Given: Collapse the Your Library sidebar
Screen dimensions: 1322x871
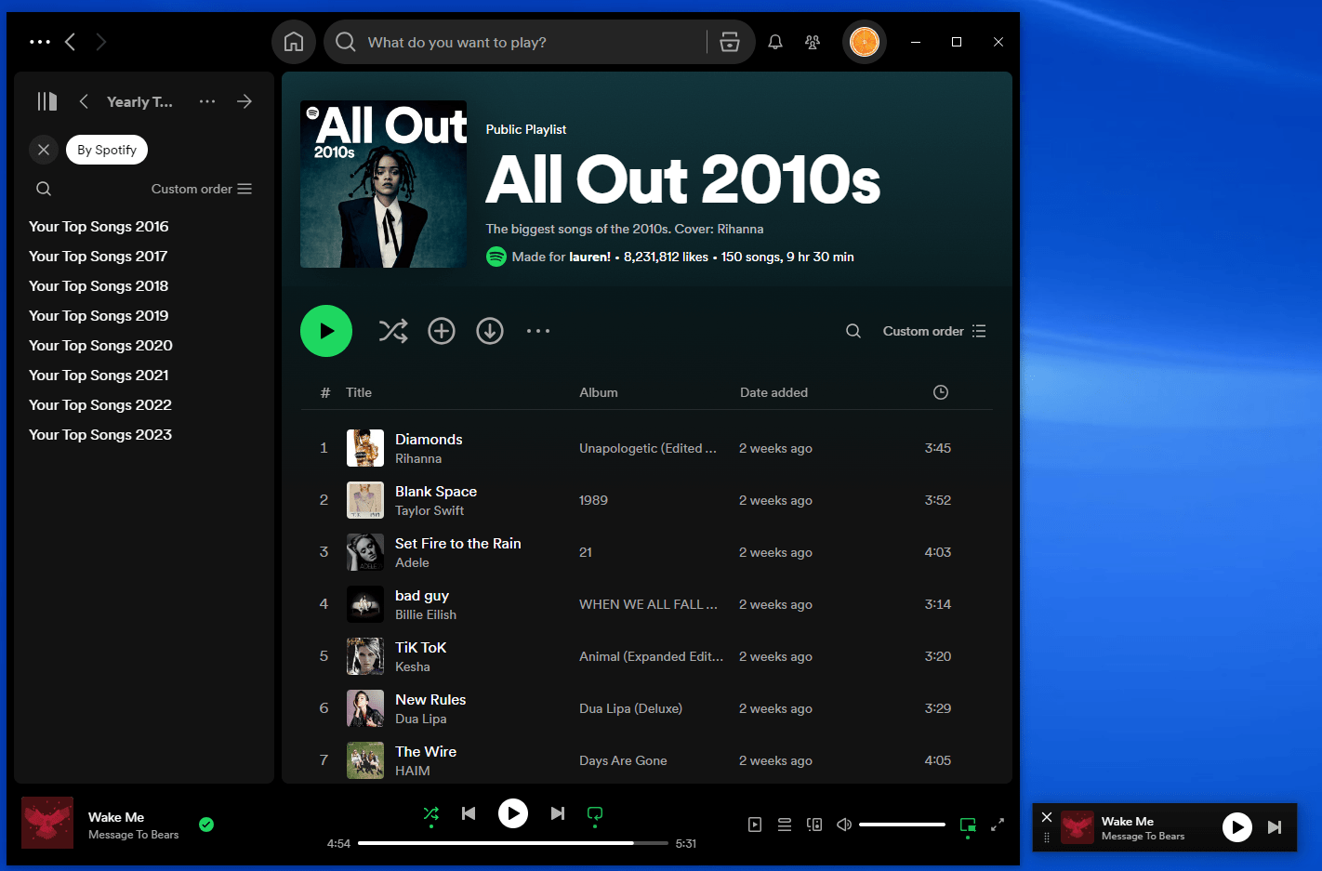Looking at the screenshot, I should pos(46,101).
